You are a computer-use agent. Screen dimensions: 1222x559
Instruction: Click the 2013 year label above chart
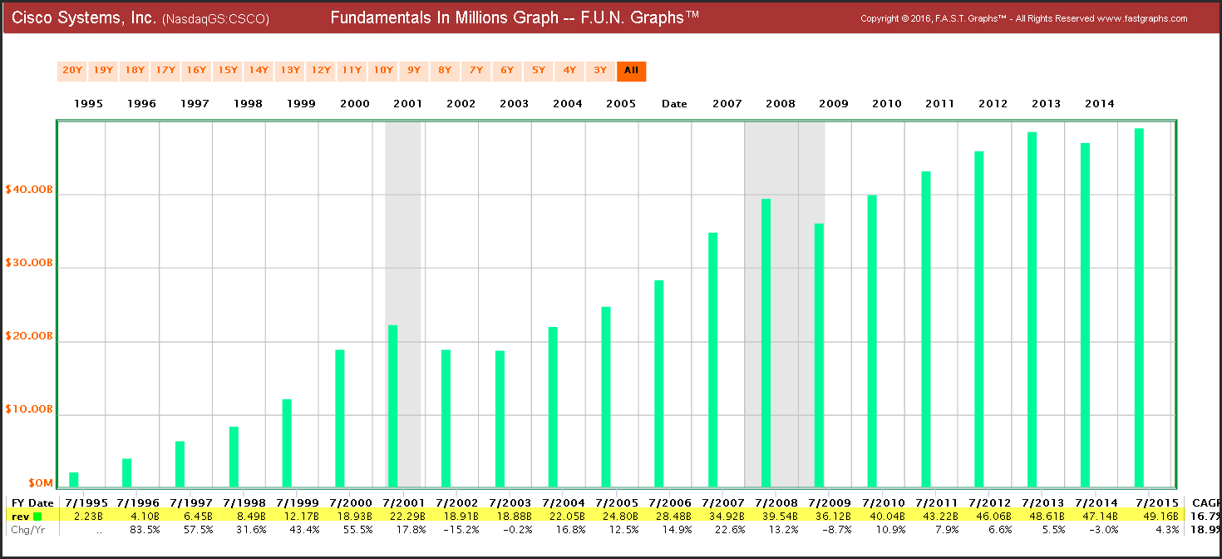coord(1046,104)
